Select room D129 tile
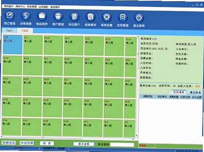Image resolution: width=204 pixels, height=152 pixels. [53, 87]
